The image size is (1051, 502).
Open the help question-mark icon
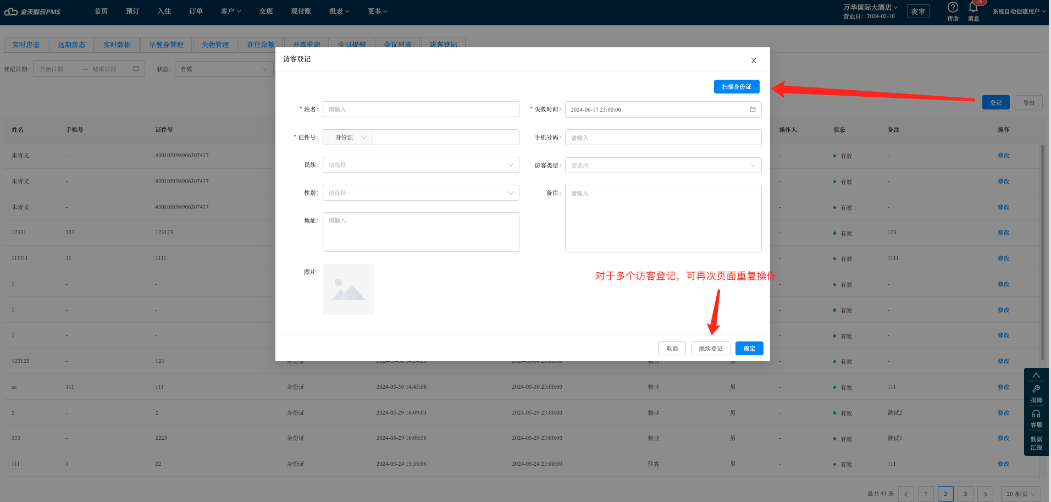[x=953, y=7]
